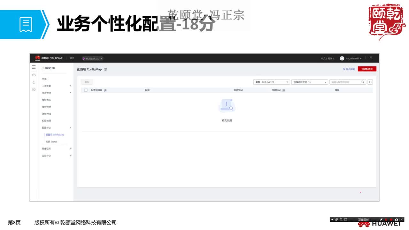Click the cloud icon in left rail
The height and width of the screenshot is (230, 409).
point(34,75)
